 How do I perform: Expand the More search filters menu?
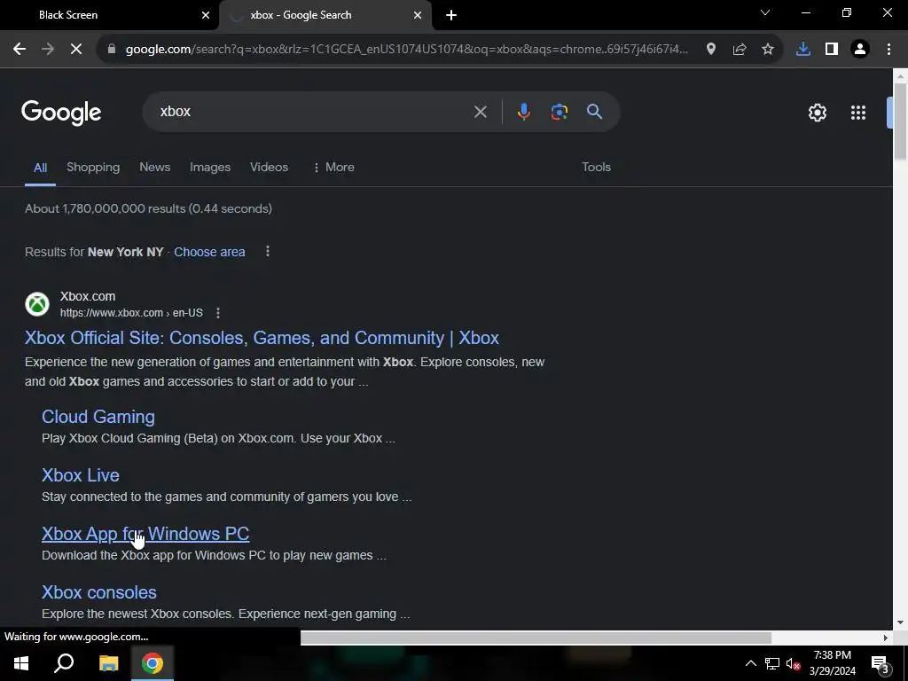333,168
